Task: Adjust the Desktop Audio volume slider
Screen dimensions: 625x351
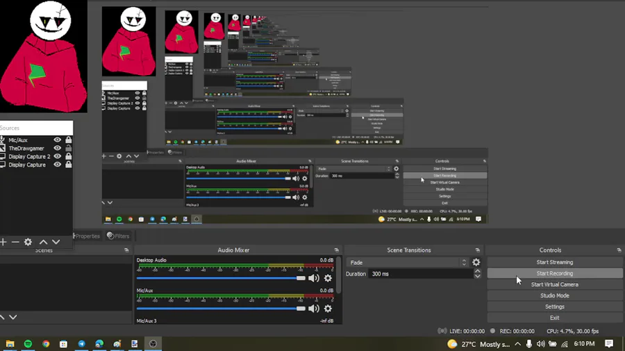Action: click(221, 278)
